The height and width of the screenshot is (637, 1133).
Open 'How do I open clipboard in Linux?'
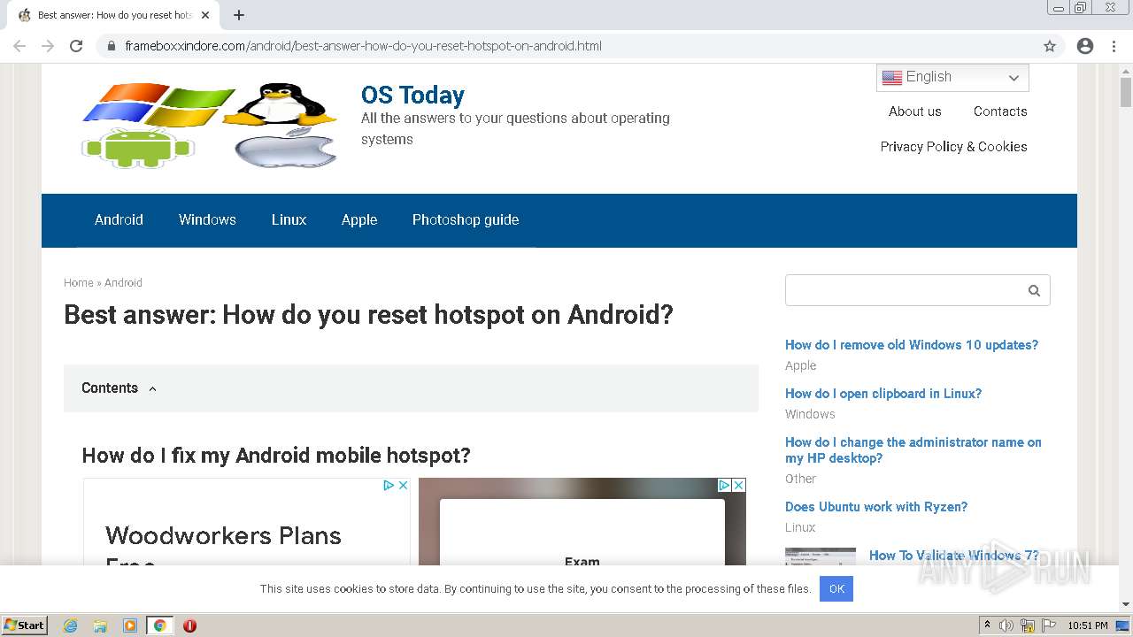coord(883,394)
